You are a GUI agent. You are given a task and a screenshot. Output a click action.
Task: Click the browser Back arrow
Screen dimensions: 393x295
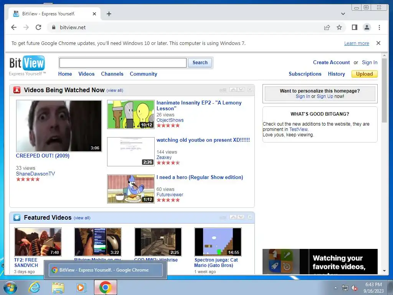14,27
